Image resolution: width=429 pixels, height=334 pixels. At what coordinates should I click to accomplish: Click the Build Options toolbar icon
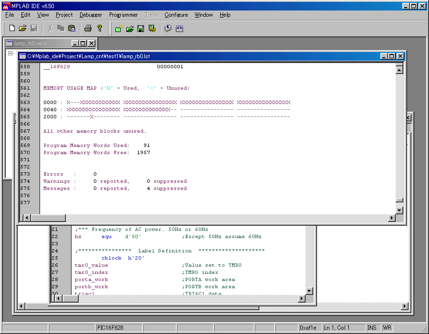[152, 29]
